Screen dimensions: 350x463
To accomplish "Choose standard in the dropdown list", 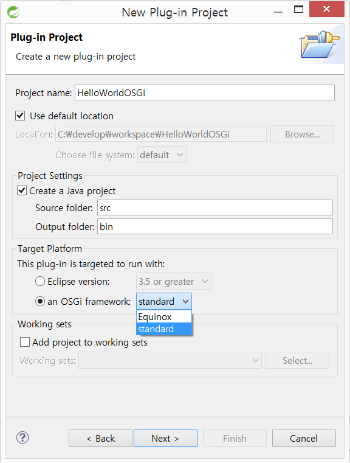I will click(x=164, y=329).
